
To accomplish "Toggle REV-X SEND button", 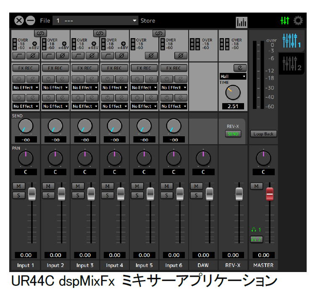I will pyautogui.click(x=233, y=134).
